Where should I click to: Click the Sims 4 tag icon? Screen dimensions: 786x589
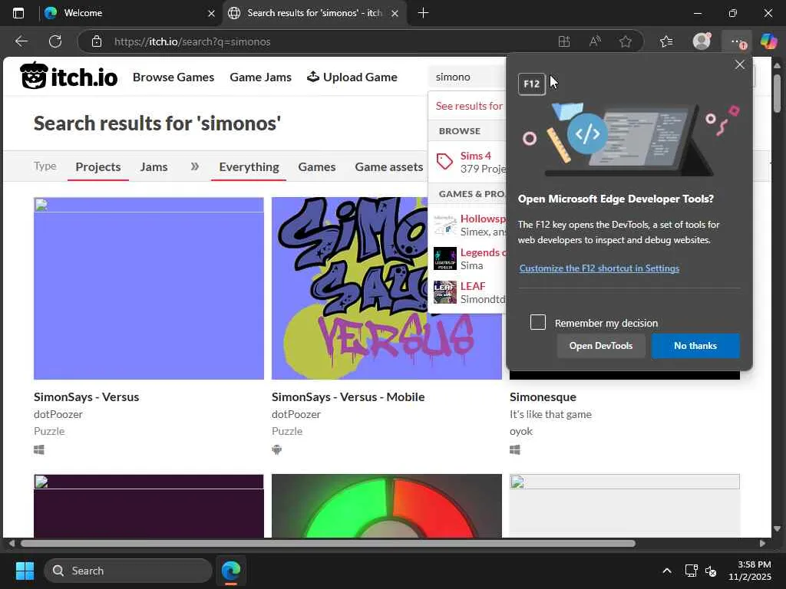444,162
